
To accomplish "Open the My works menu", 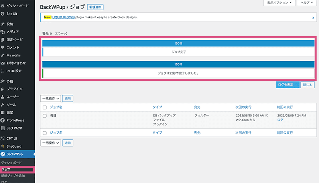I will [x=14, y=55].
